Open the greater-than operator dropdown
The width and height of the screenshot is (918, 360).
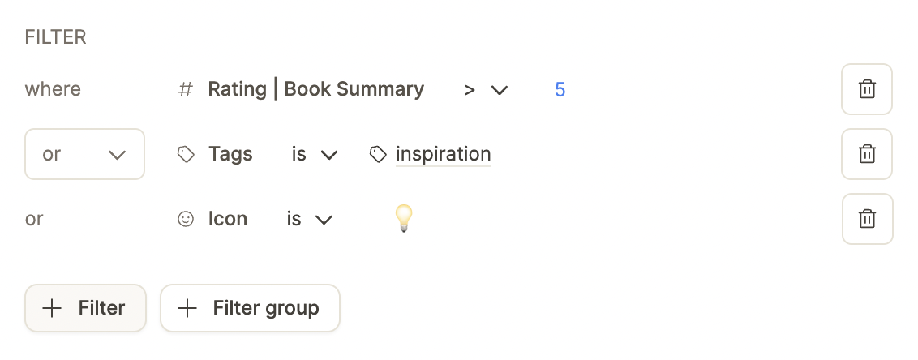(485, 89)
